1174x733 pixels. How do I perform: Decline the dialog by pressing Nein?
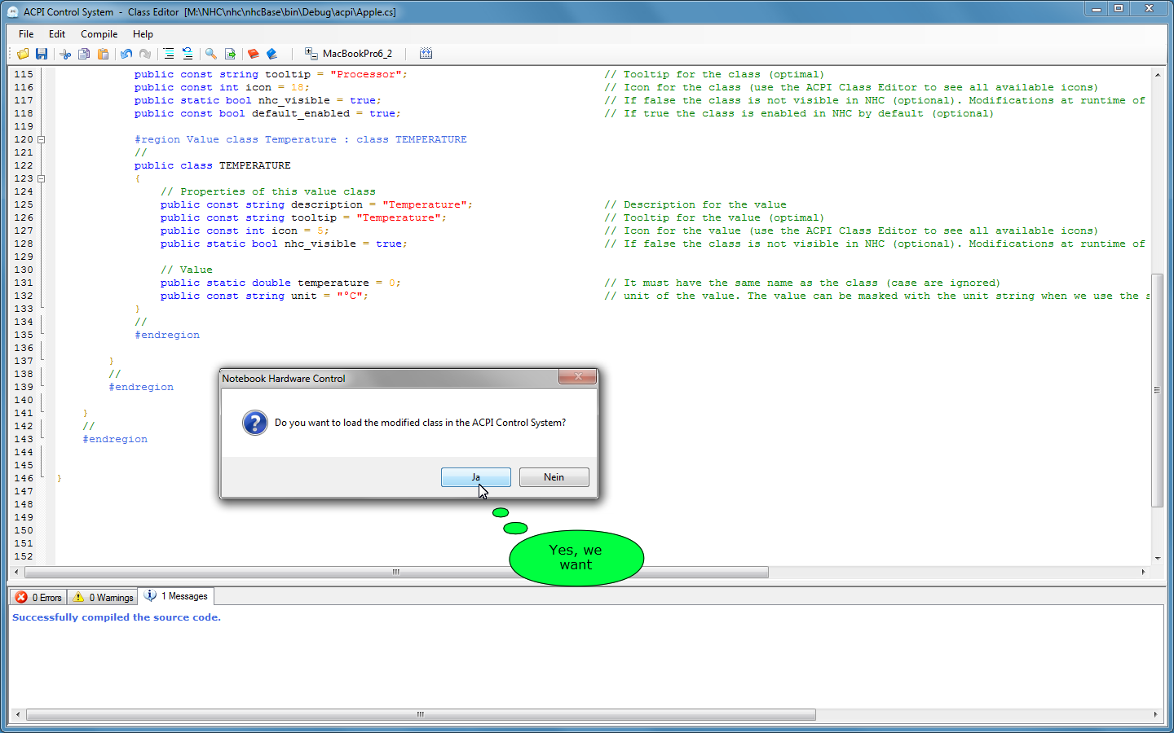tap(554, 477)
